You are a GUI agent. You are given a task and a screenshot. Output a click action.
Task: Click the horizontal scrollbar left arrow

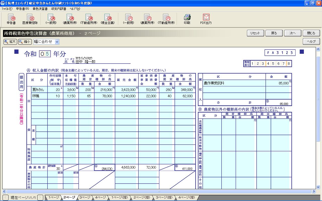(4, 191)
